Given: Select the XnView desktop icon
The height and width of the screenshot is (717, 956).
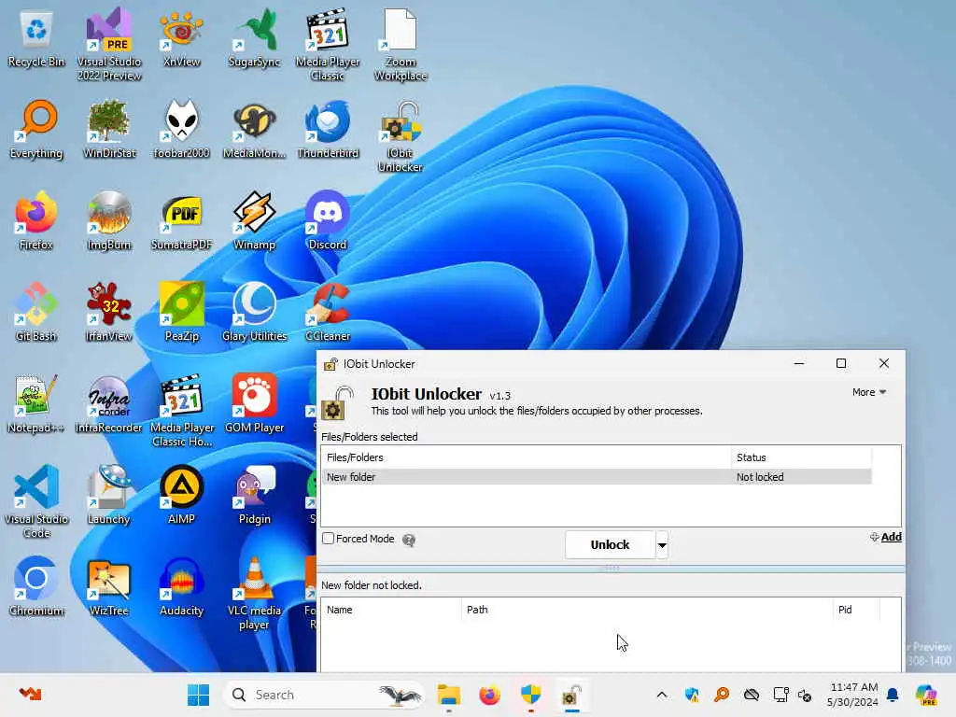Looking at the screenshot, I should click(x=181, y=37).
